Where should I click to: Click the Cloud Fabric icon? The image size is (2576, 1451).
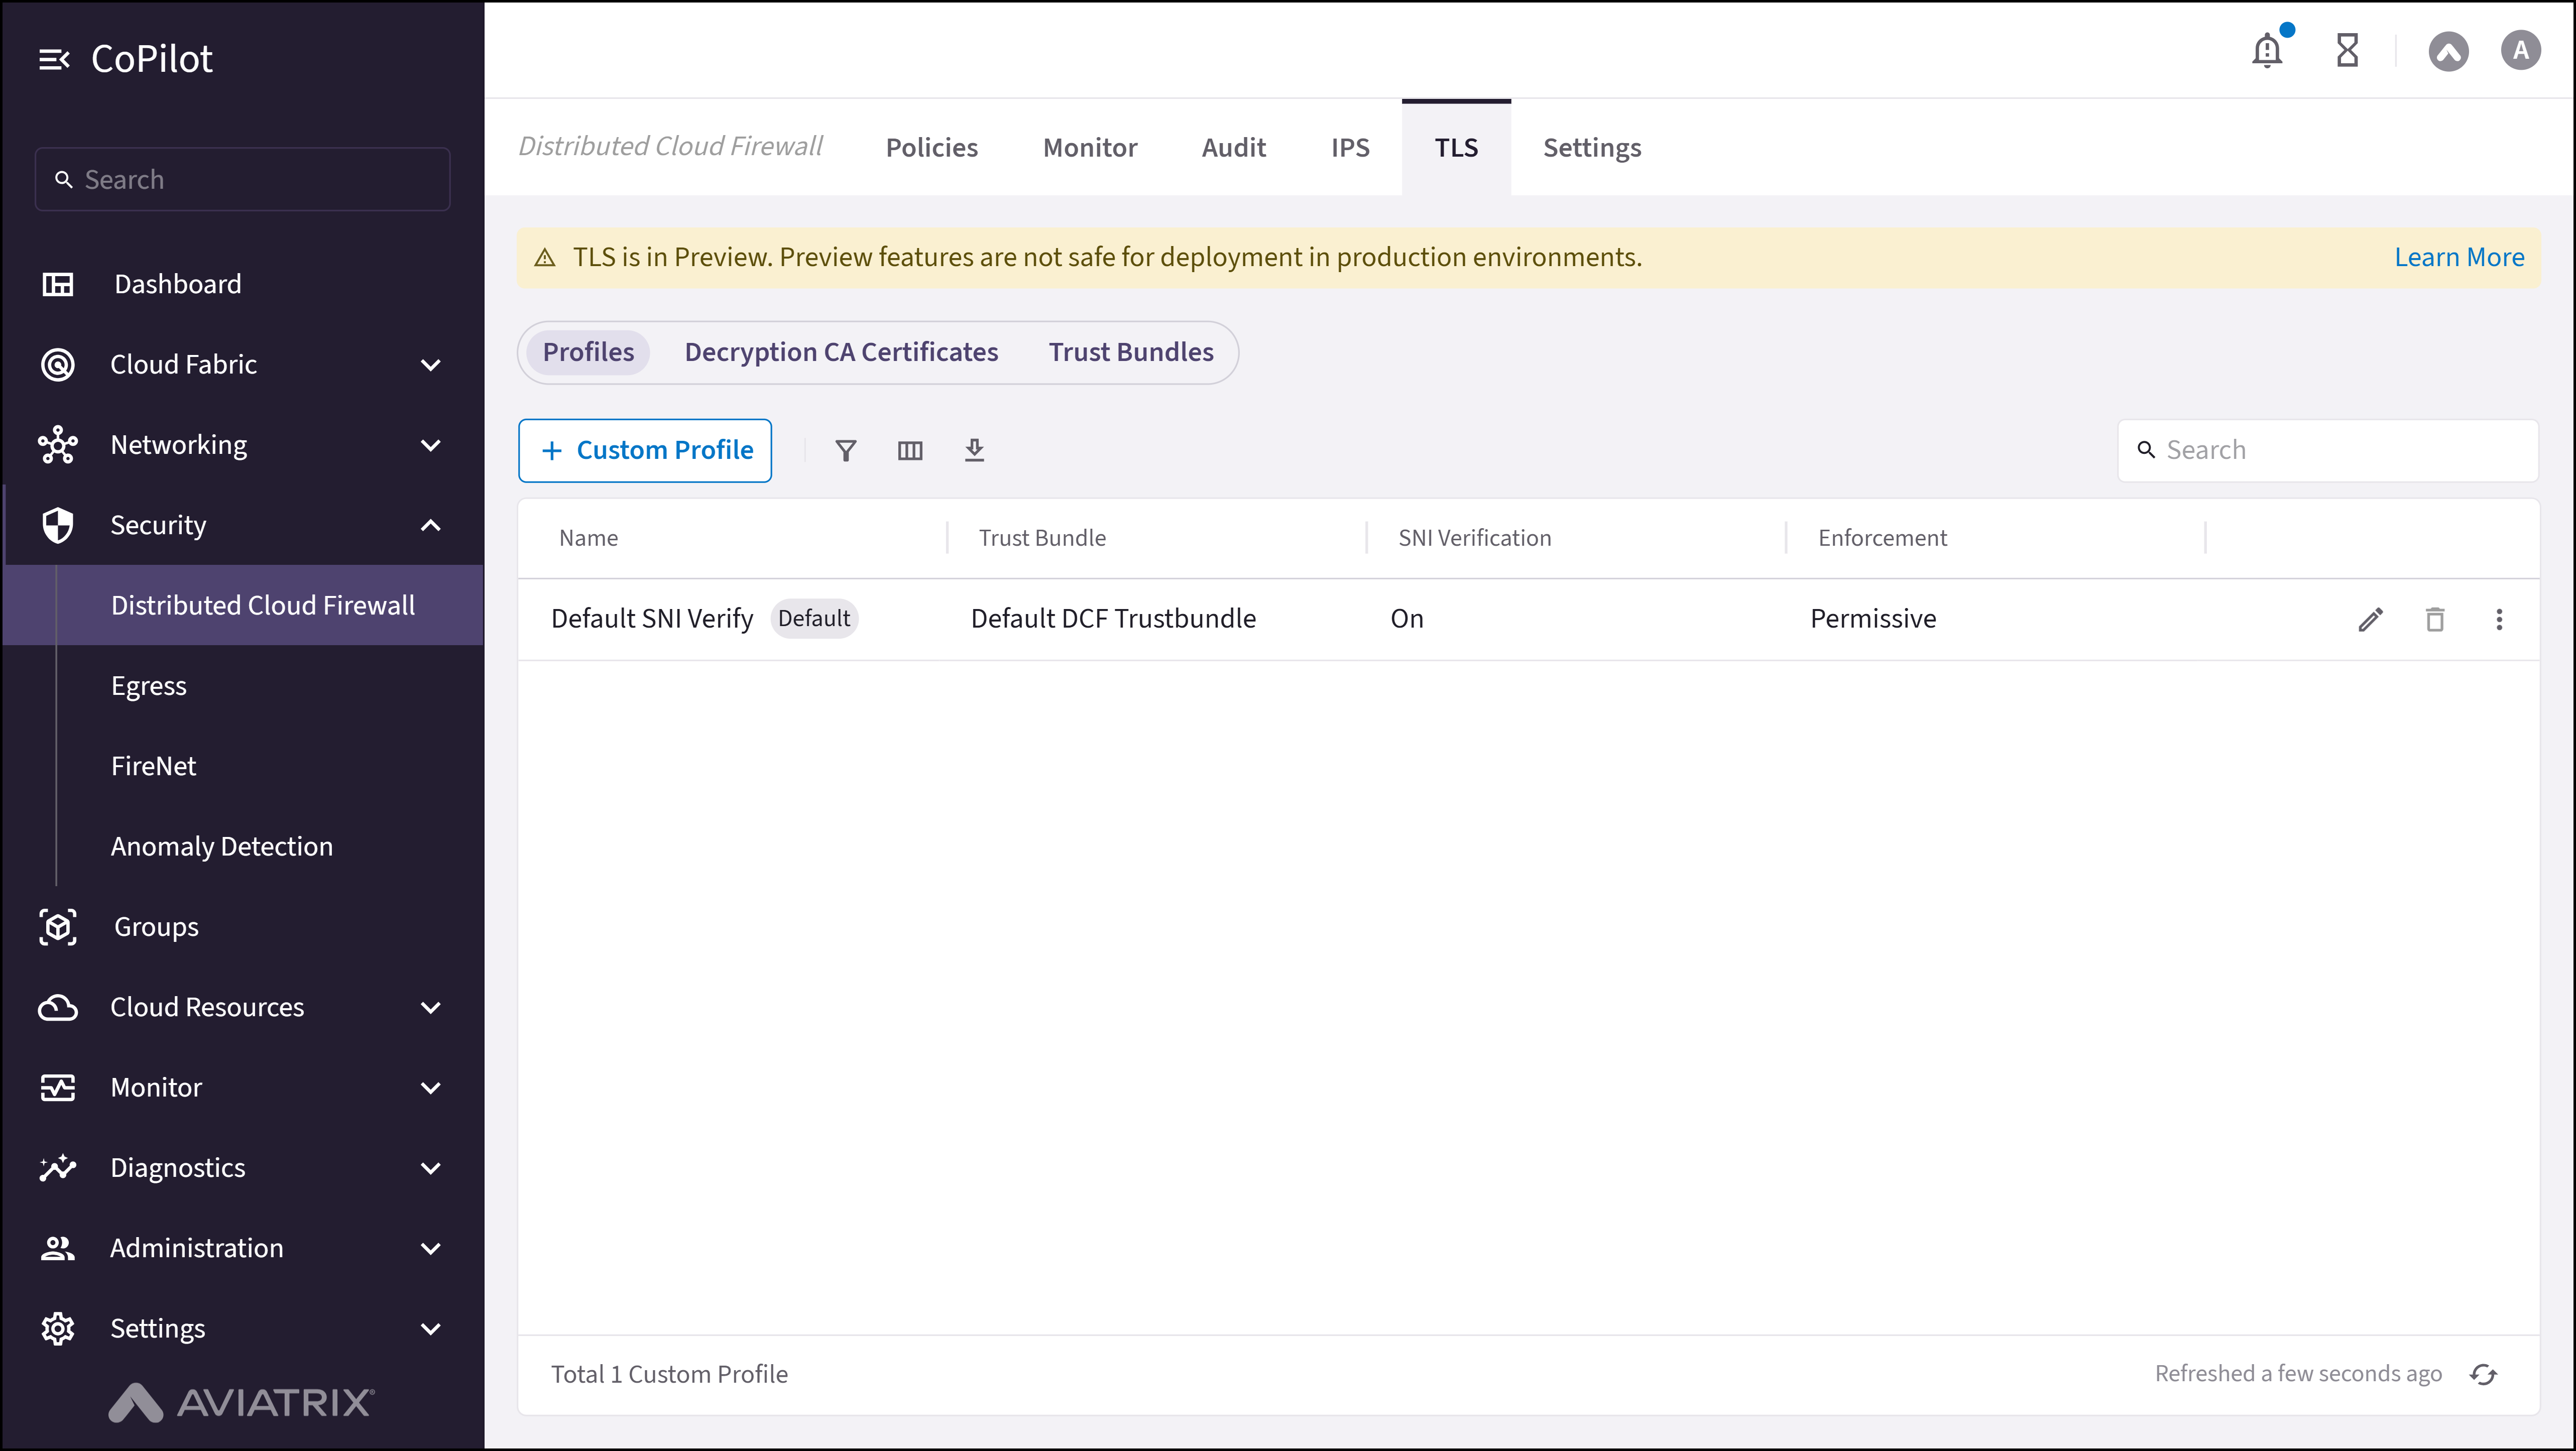[58, 365]
